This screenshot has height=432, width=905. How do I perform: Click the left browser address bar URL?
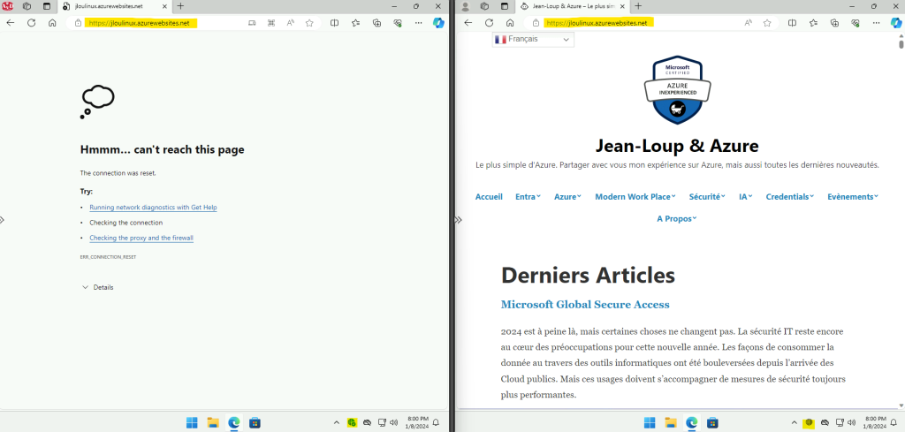pyautogui.click(x=139, y=23)
